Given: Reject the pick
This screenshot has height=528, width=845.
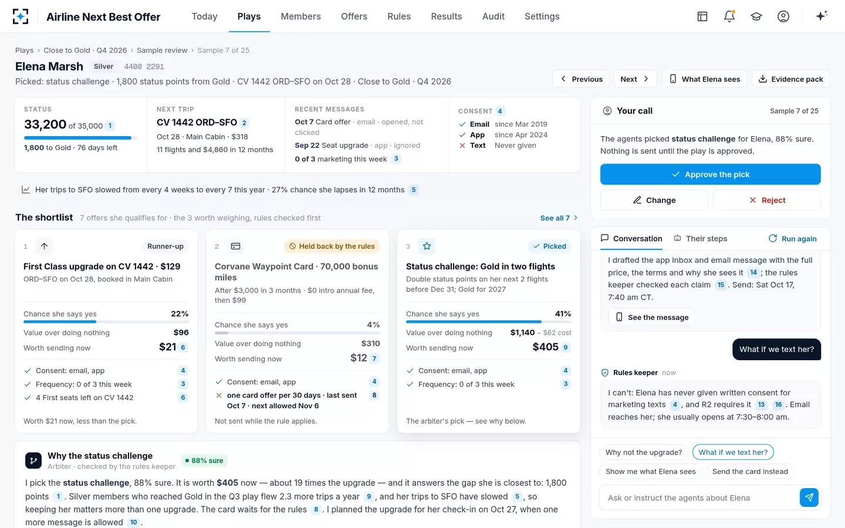Looking at the screenshot, I should (x=766, y=200).
